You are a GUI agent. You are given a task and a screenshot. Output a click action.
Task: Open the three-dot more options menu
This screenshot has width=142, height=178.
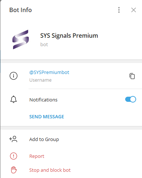pos(119,10)
